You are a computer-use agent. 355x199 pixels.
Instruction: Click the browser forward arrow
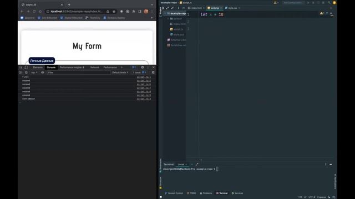pyautogui.click(x=28, y=11)
